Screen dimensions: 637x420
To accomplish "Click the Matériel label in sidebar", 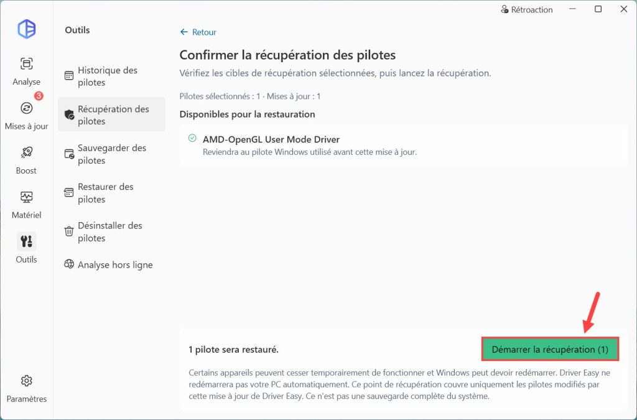I will click(26, 215).
